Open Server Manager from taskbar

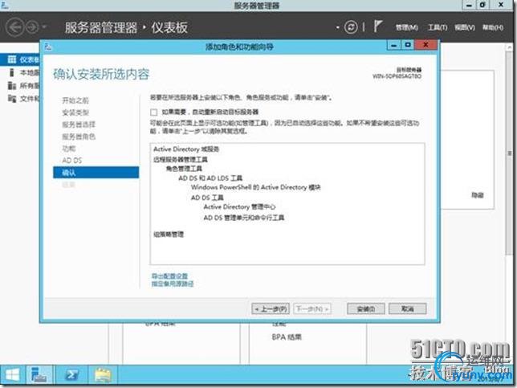click(x=39, y=375)
